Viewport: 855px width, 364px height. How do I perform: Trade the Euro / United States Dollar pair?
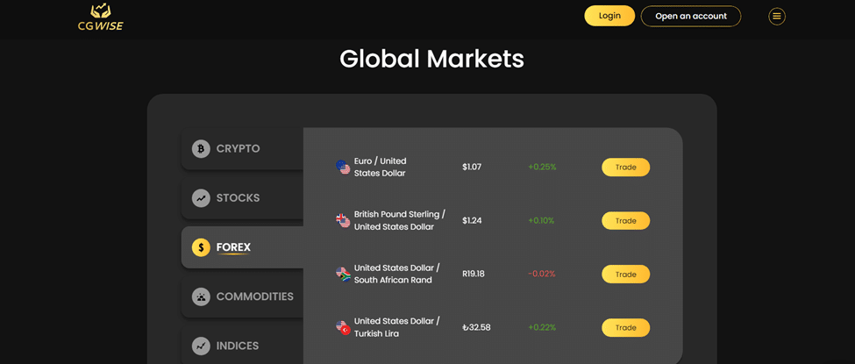625,167
